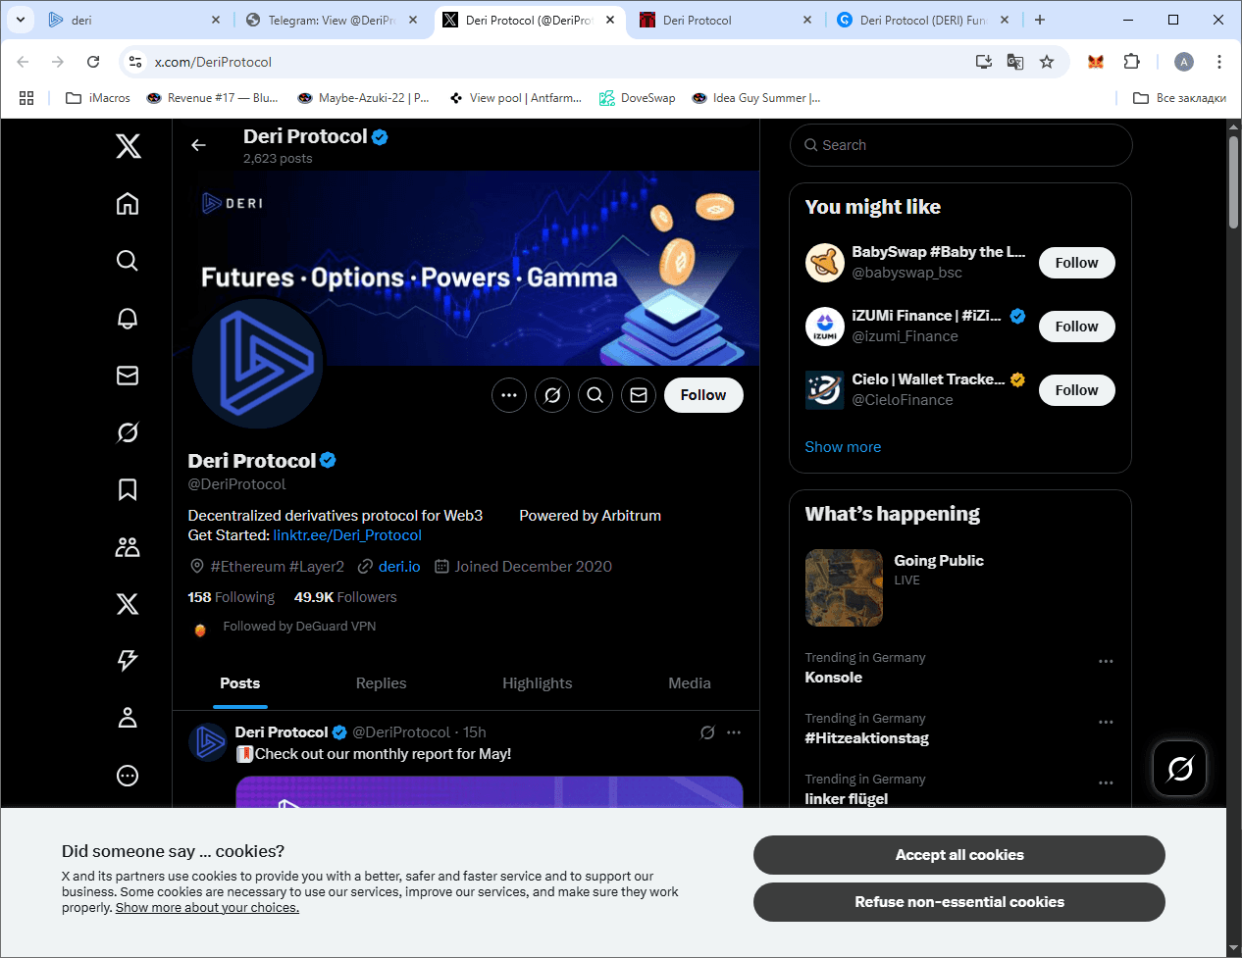Open Chrome's three-dot menu

tap(1219, 62)
